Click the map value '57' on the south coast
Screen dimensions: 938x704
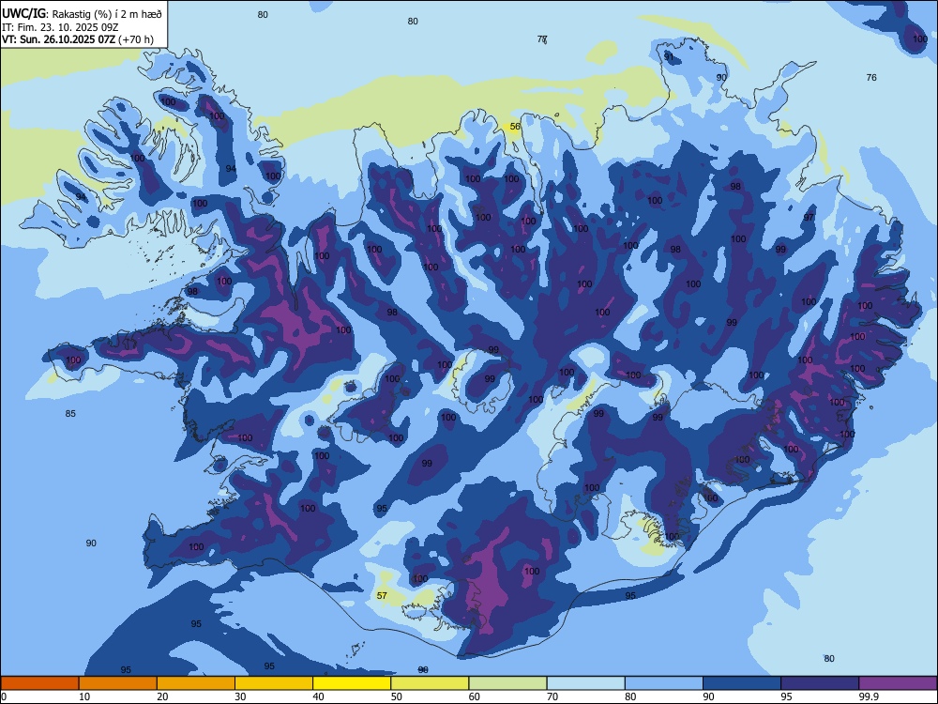coord(382,596)
